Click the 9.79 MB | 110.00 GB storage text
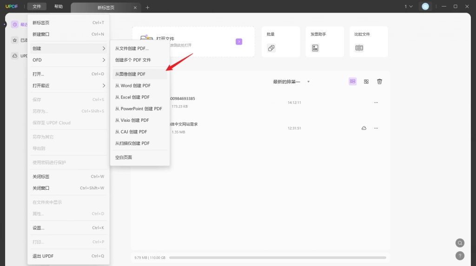Viewport: 476px width, 266px height. 150,258
